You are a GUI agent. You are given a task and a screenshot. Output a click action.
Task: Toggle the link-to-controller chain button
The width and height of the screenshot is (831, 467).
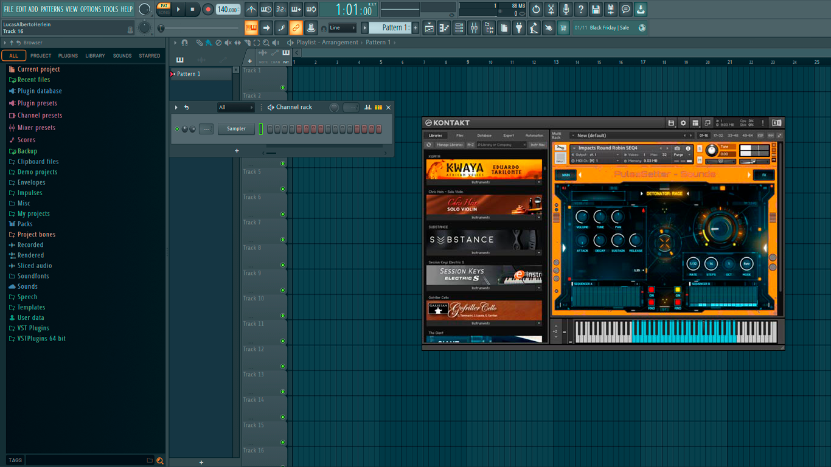(x=296, y=27)
